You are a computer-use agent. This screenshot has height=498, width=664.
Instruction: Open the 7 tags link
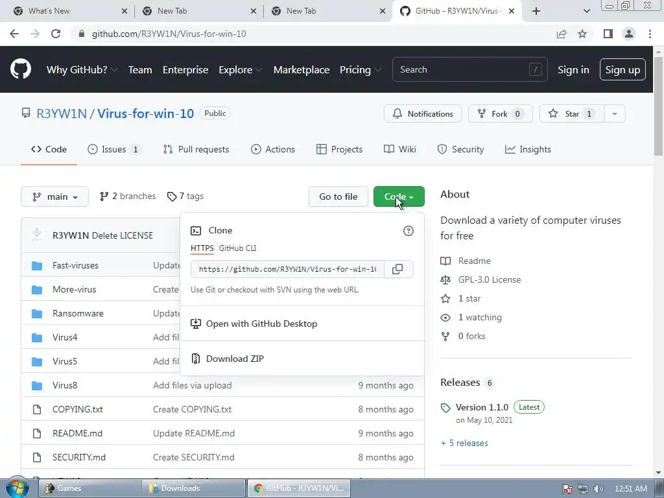pos(185,196)
